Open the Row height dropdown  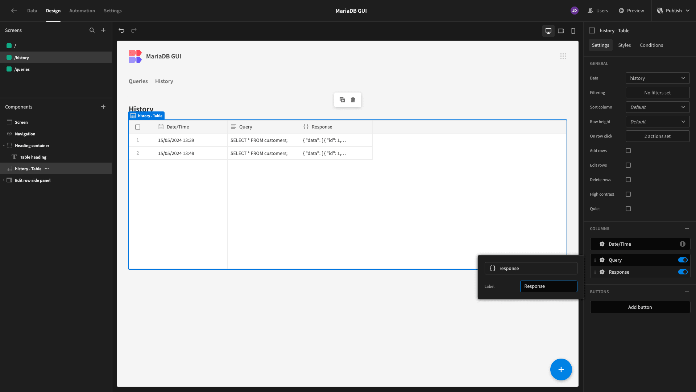658,122
